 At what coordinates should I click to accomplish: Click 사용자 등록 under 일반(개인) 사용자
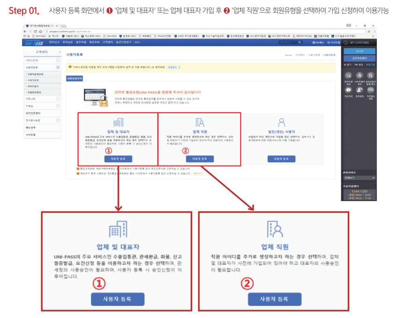tap(281, 159)
